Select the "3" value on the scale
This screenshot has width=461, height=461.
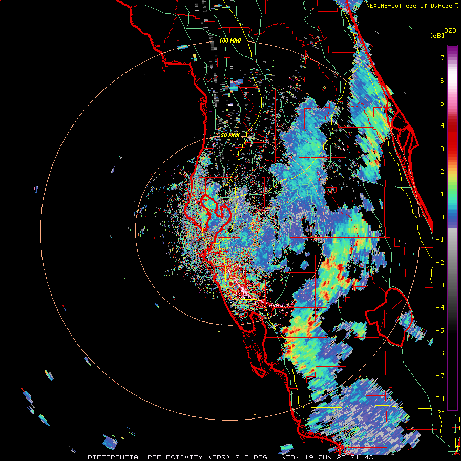[x=442, y=149]
